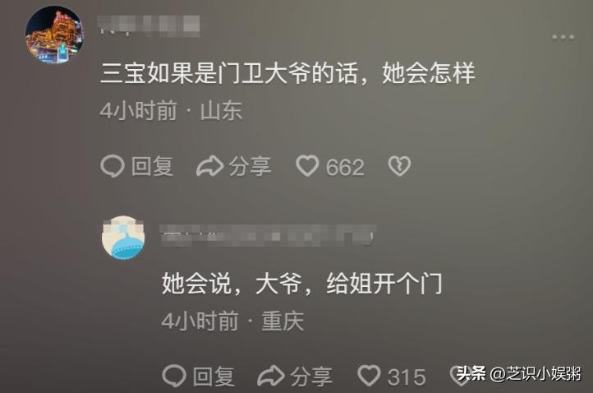The width and height of the screenshot is (593, 393).
Task: Select the comment text about 门卫大爷
Action: (287, 73)
